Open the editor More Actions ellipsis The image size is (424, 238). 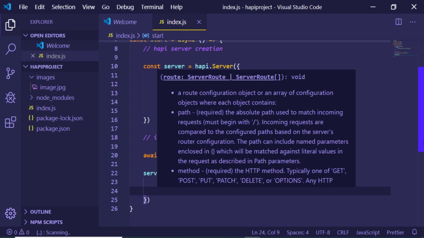(x=412, y=22)
